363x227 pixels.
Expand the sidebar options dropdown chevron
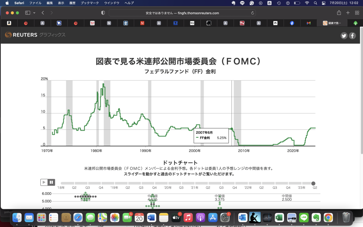click(34, 13)
